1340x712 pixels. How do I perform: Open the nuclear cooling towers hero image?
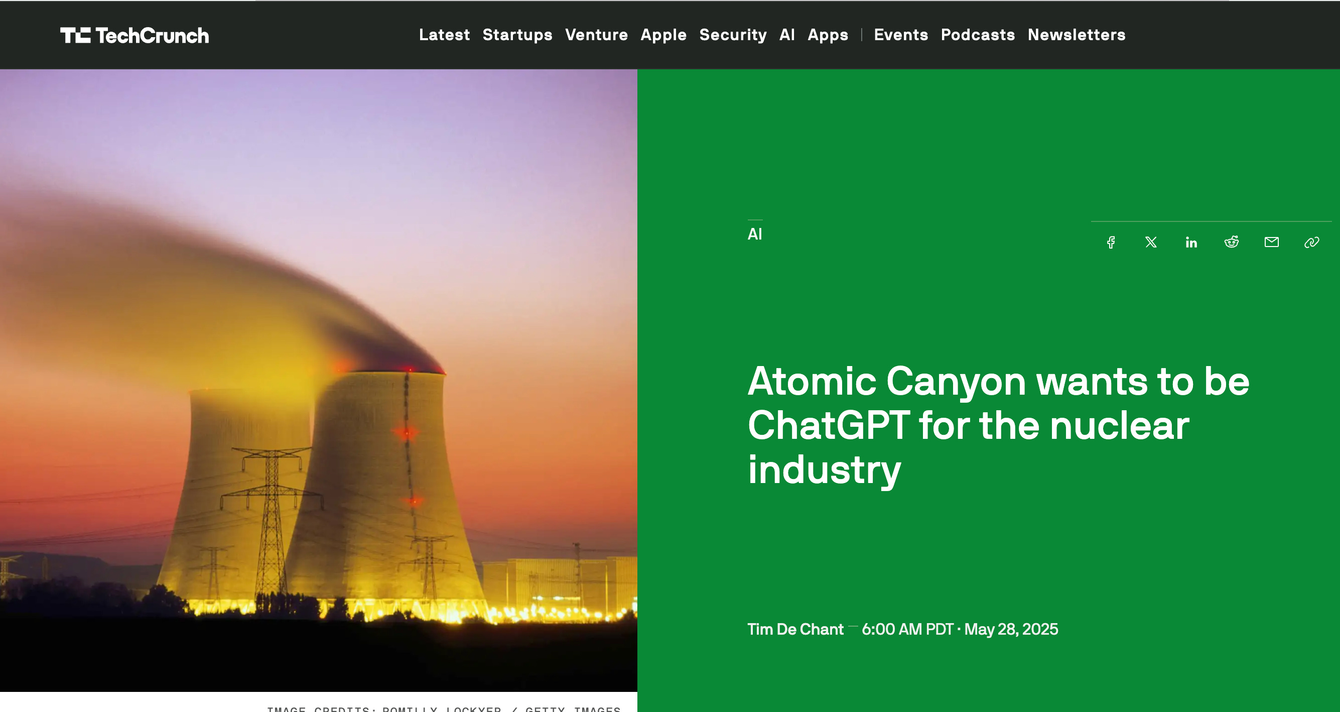(x=318, y=381)
